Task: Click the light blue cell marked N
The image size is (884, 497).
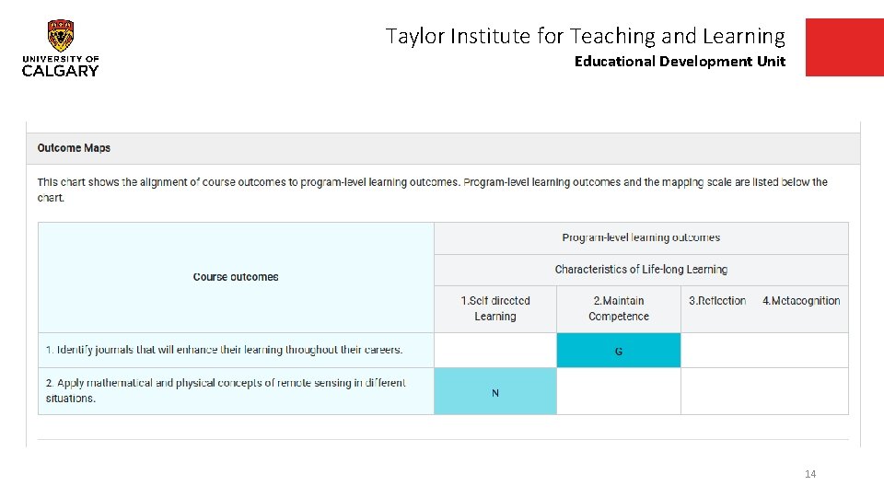Action: pos(495,392)
